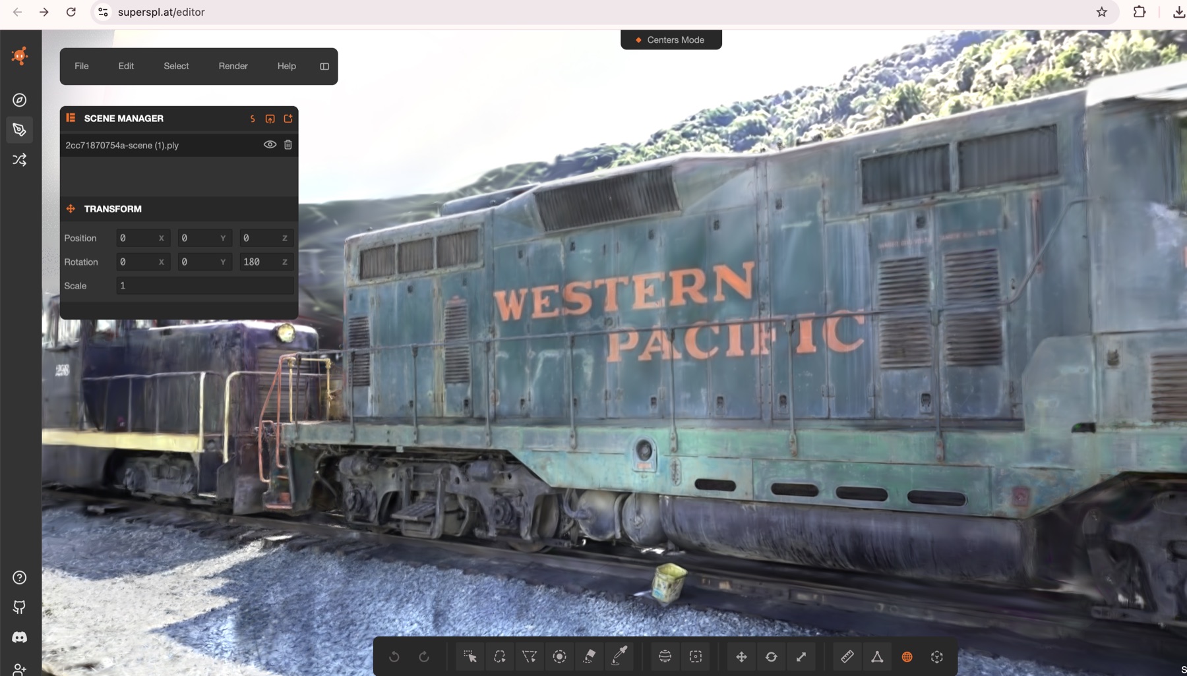Viewport: 1187px width, 676px height.
Task: Open the Discord icon in sidebar
Action: 20,637
